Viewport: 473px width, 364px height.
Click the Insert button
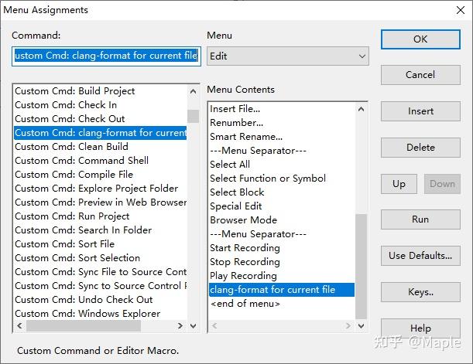[x=420, y=111]
